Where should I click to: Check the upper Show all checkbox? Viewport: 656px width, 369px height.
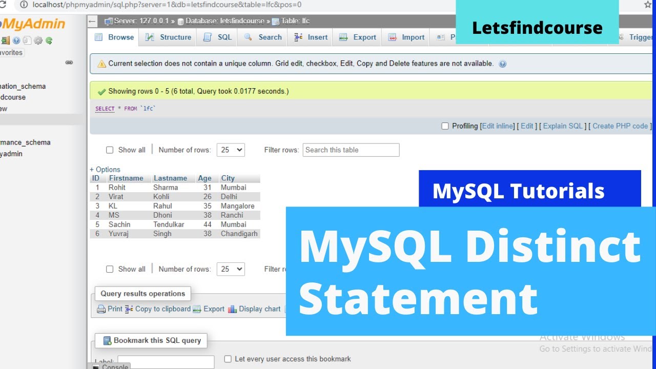[110, 150]
